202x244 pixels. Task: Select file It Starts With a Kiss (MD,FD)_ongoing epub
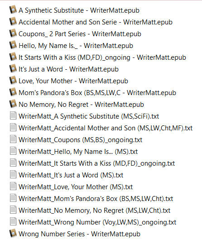[102, 57]
